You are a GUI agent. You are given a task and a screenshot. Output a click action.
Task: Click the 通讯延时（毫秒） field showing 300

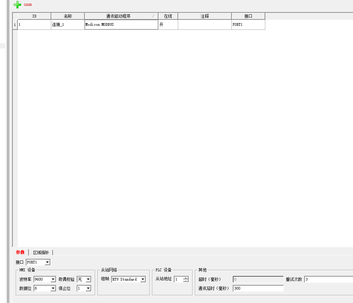pyautogui.click(x=258, y=288)
